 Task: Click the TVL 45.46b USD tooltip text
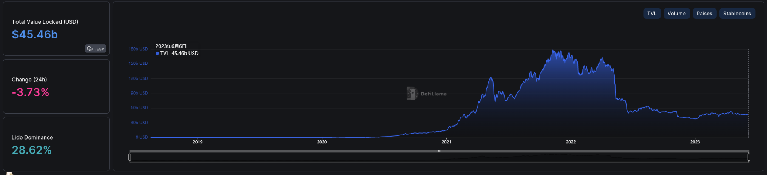point(179,54)
